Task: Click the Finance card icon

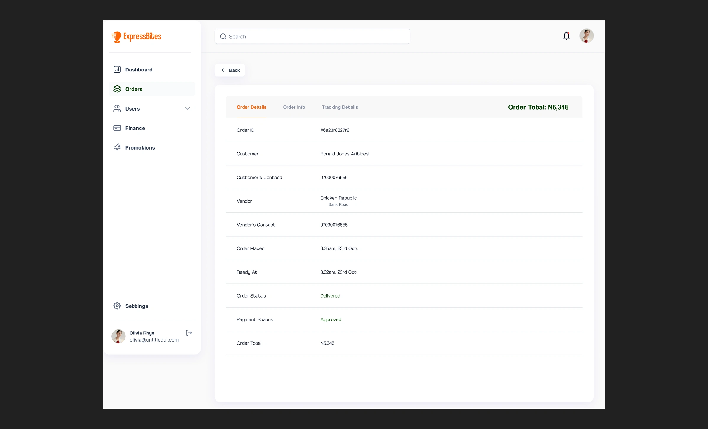Action: click(117, 128)
